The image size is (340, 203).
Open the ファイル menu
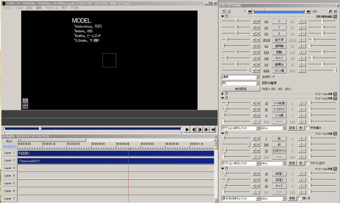coord(7,8)
